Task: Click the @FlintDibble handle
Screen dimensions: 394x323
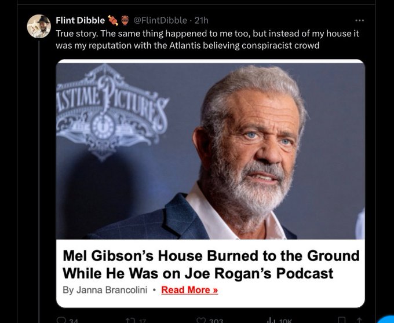Action: (160, 21)
